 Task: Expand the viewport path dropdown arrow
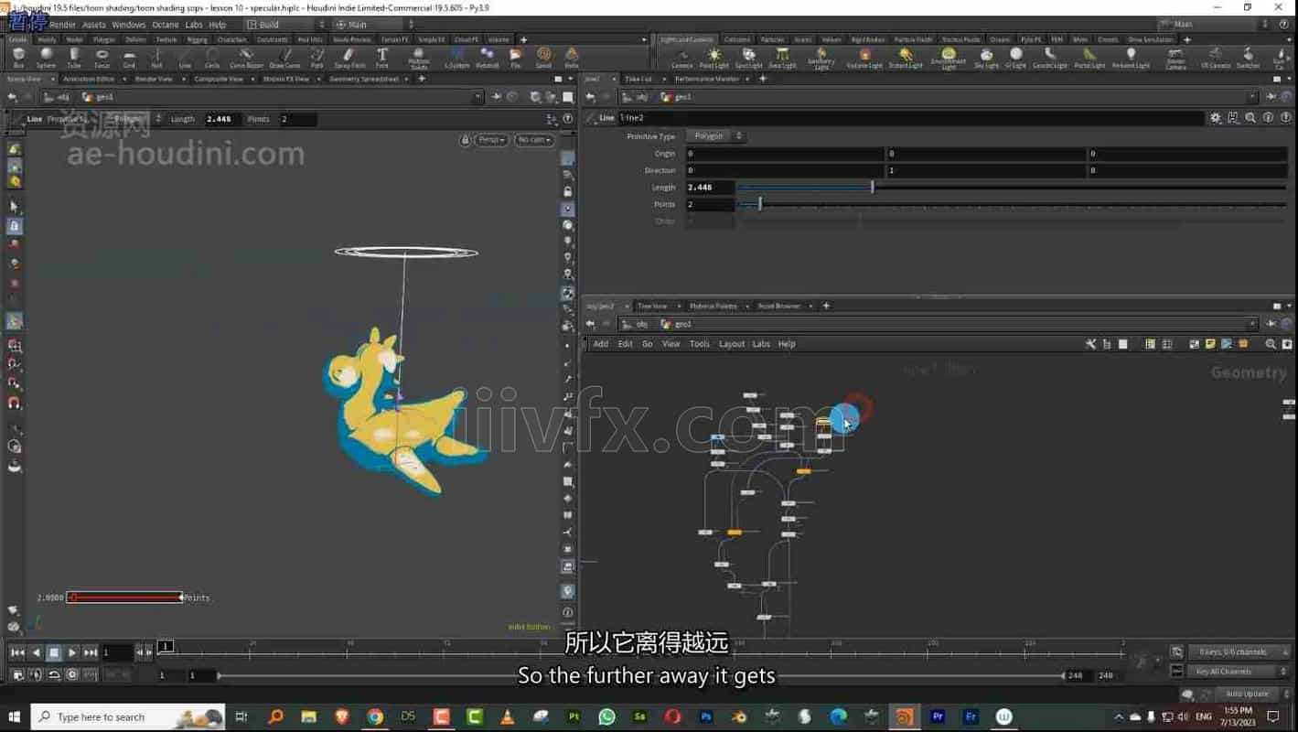point(478,97)
